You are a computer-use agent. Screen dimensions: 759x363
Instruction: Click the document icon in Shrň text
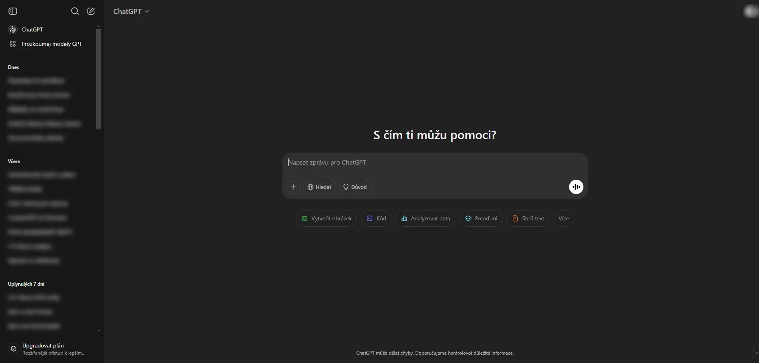pos(515,218)
